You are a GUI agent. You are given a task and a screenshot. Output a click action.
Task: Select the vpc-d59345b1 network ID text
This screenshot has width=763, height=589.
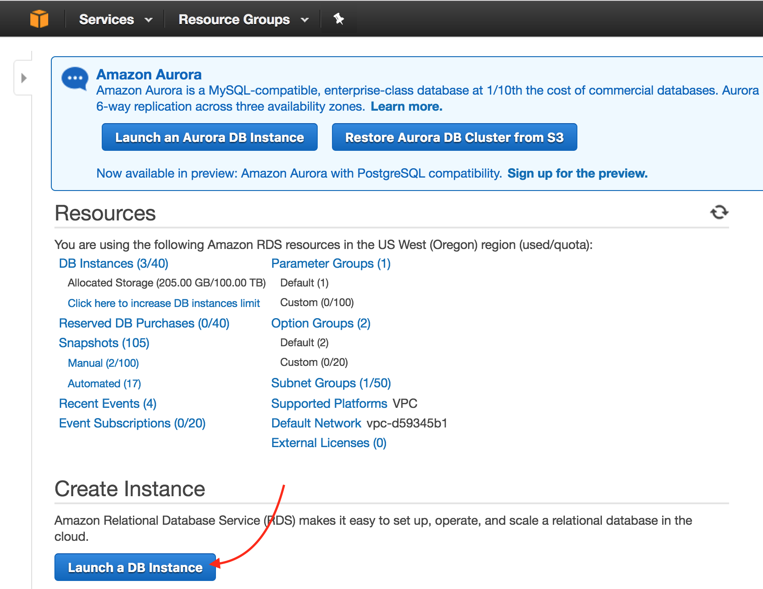pyautogui.click(x=407, y=423)
